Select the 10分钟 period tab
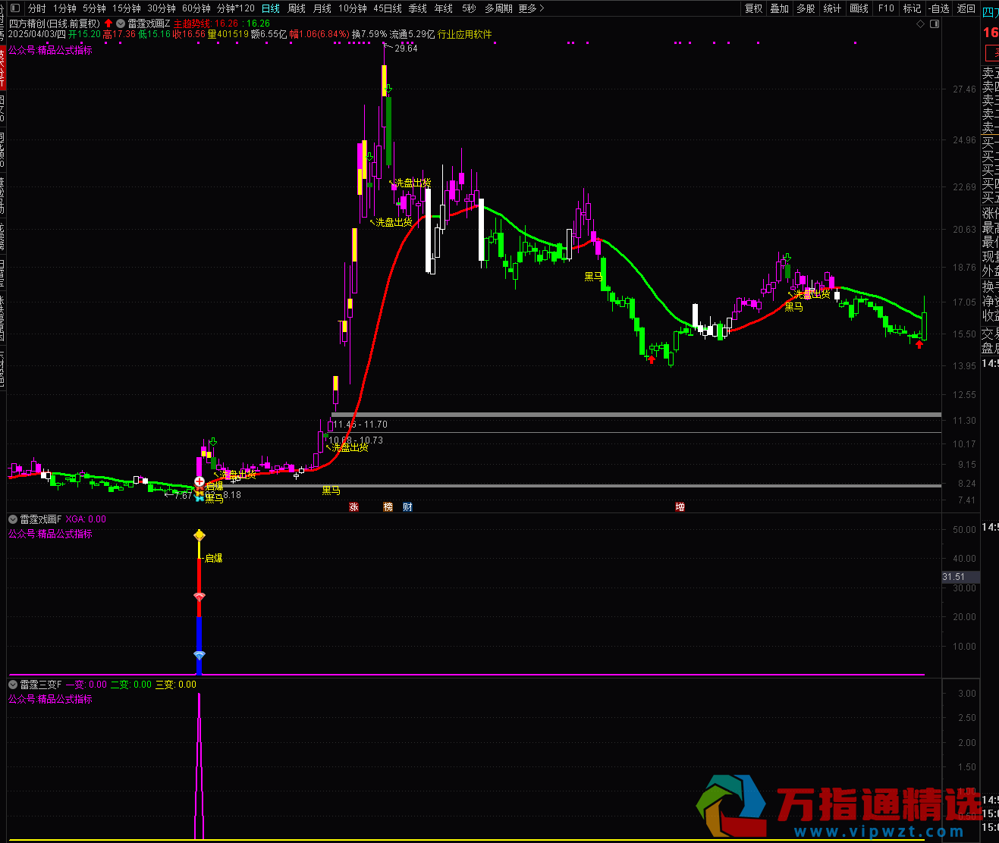999x843 pixels. coord(352,8)
